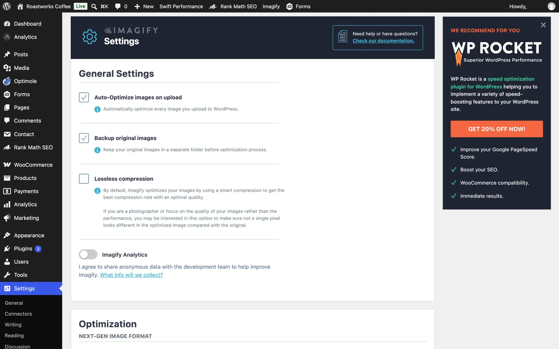This screenshot has width=559, height=349.
Task: Click the Plugins plug icon
Action: click(x=7, y=248)
